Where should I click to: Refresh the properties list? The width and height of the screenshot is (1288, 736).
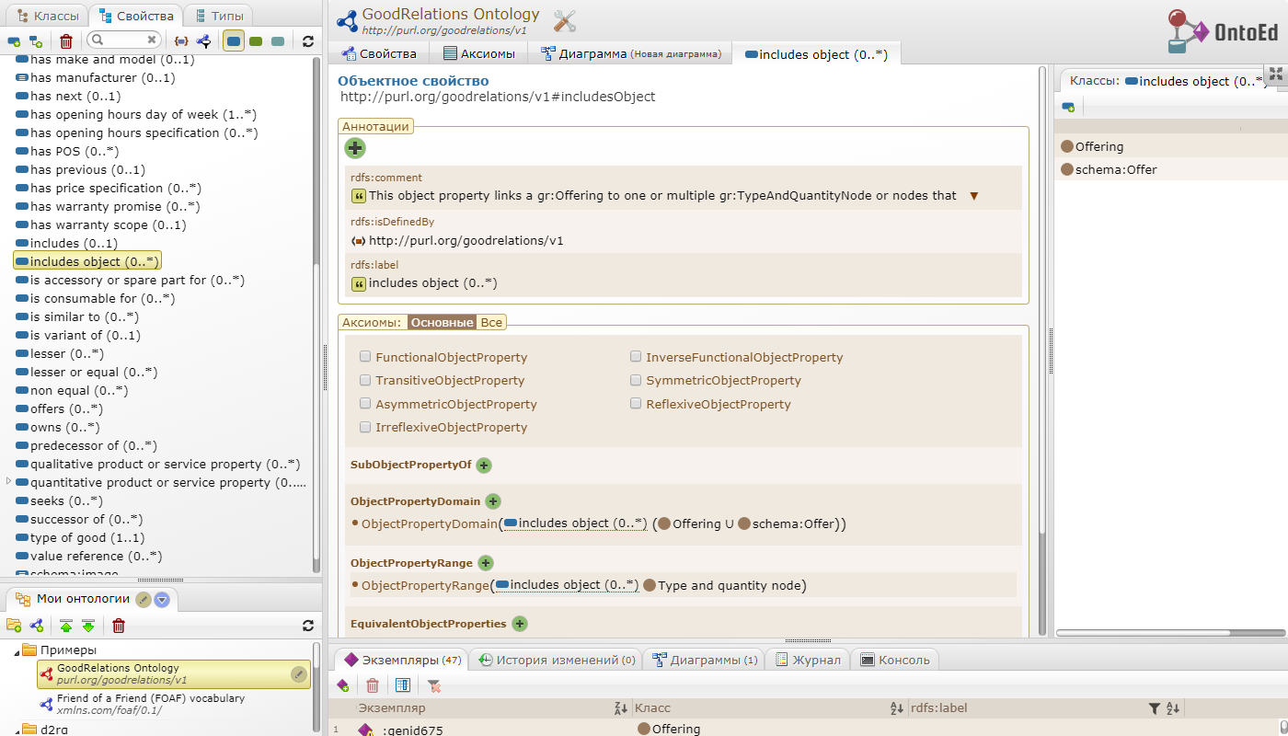[x=308, y=41]
